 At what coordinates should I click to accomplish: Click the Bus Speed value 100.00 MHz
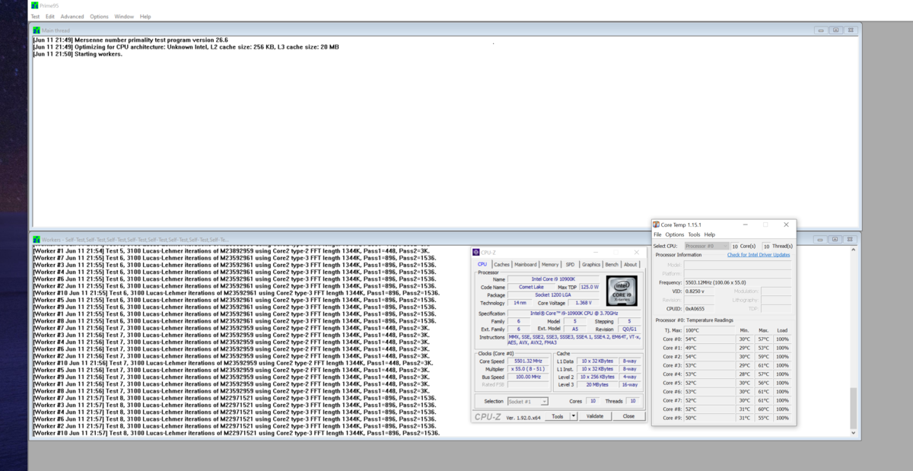click(528, 377)
